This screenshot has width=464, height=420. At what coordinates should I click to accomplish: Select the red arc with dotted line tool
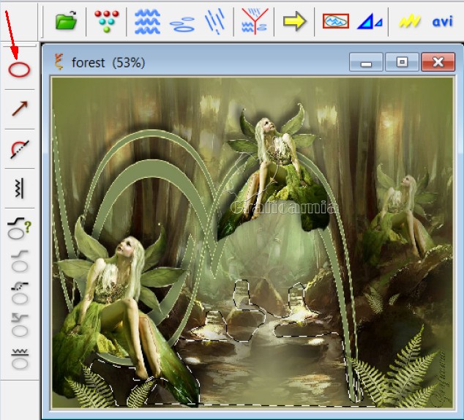[x=20, y=149]
